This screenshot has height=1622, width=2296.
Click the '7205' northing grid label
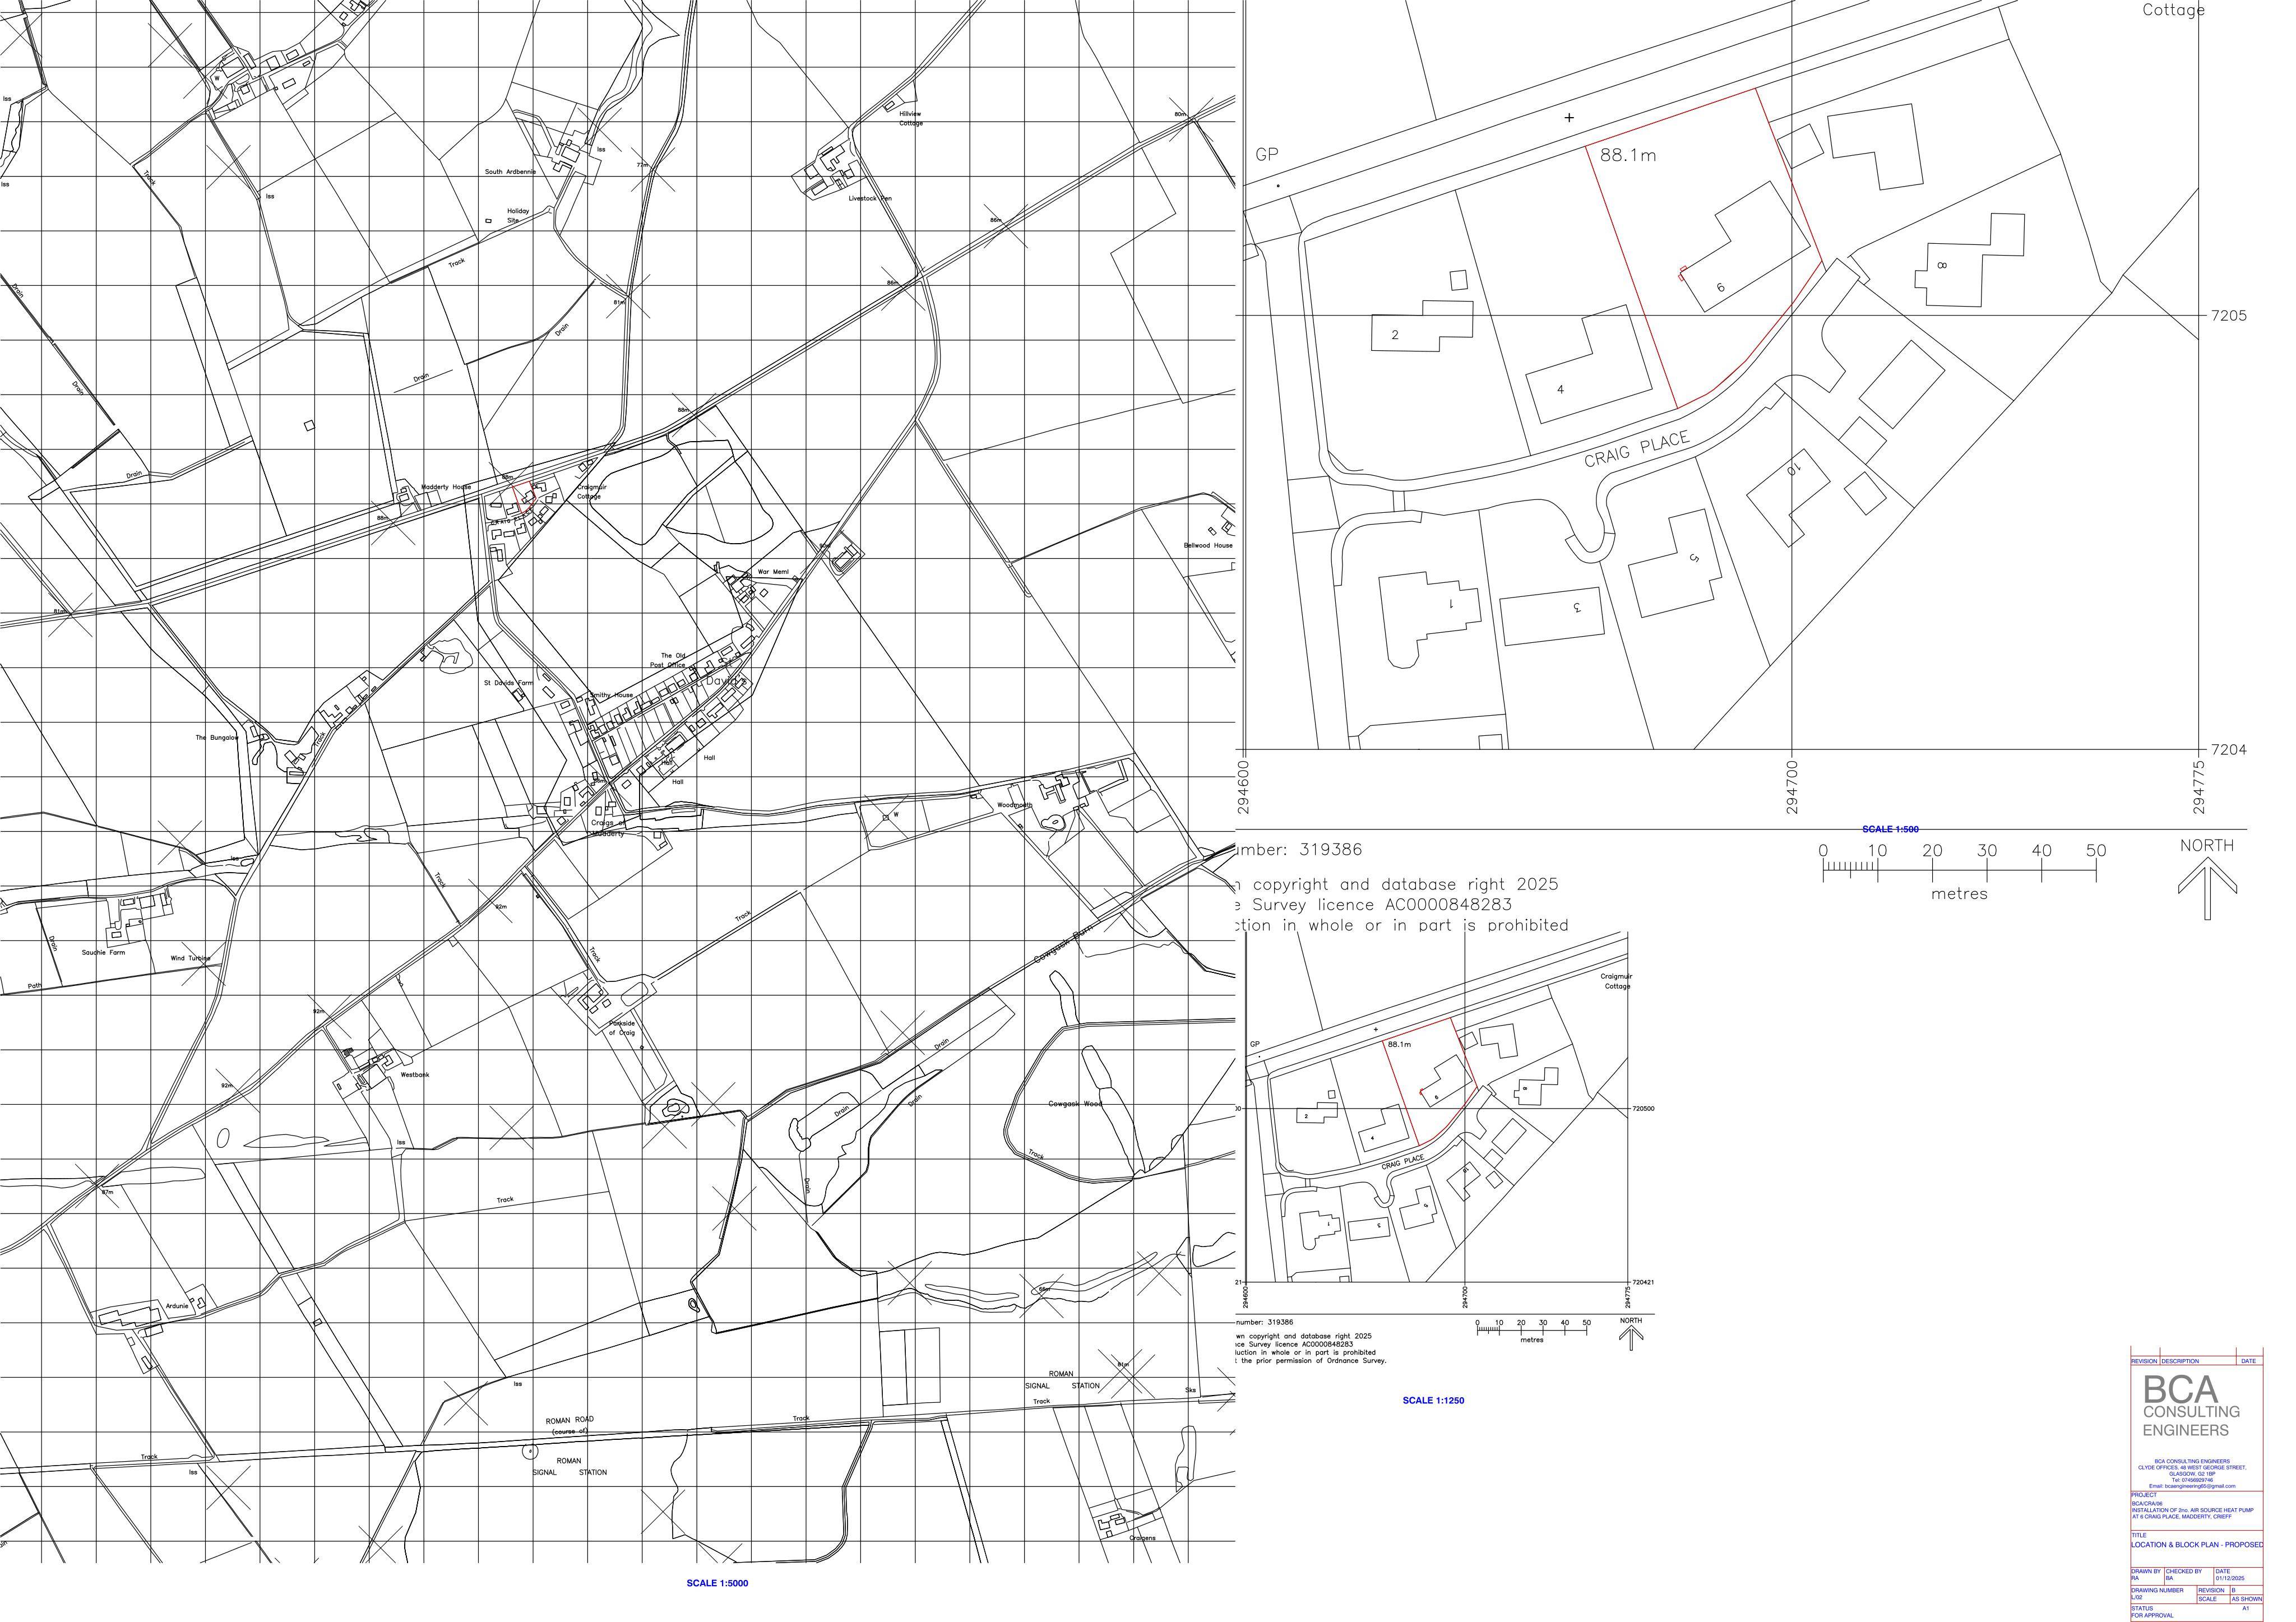coord(2228,316)
